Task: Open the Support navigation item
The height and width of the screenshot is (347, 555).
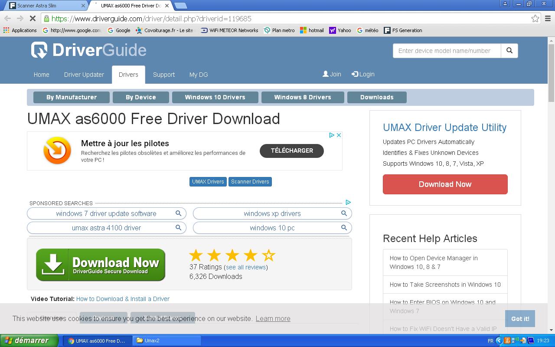Action: (164, 75)
